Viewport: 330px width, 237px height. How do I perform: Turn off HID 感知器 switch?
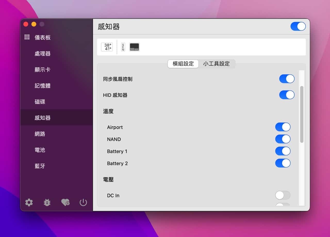pos(287,95)
